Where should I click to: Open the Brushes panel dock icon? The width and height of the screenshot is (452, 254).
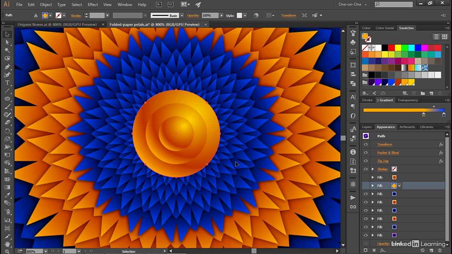click(x=353, y=33)
